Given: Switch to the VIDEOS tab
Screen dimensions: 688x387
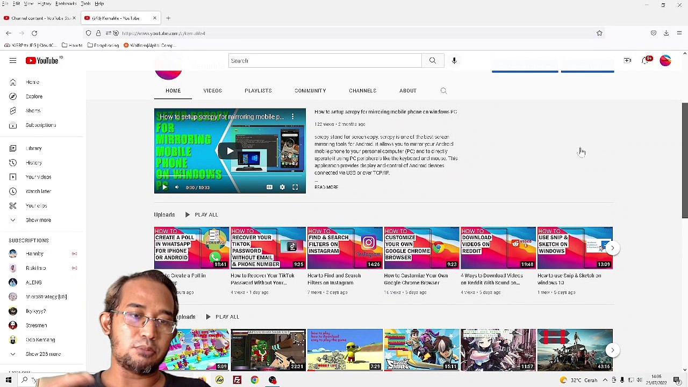Looking at the screenshot, I should [x=213, y=91].
